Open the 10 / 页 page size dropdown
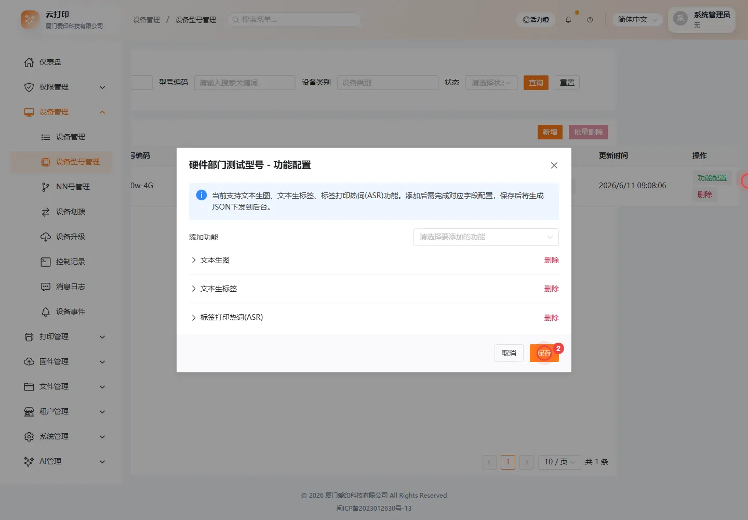The image size is (748, 520). pos(559,462)
